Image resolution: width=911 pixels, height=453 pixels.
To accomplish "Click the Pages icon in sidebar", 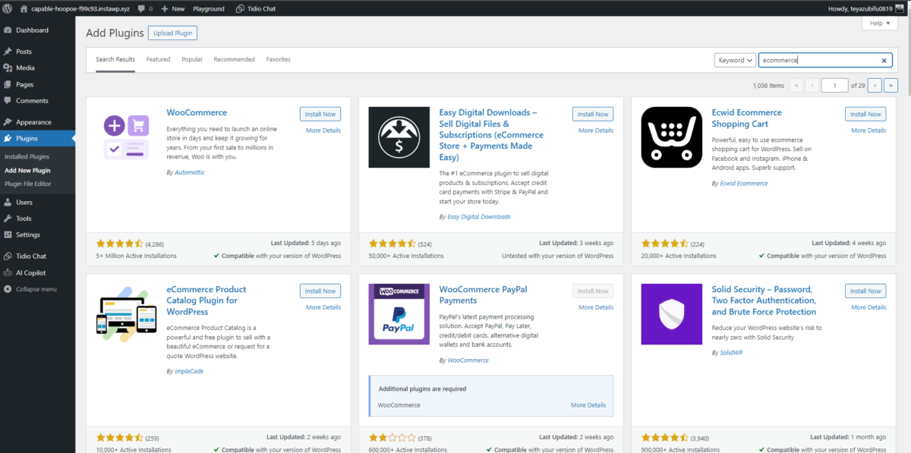I will point(8,84).
